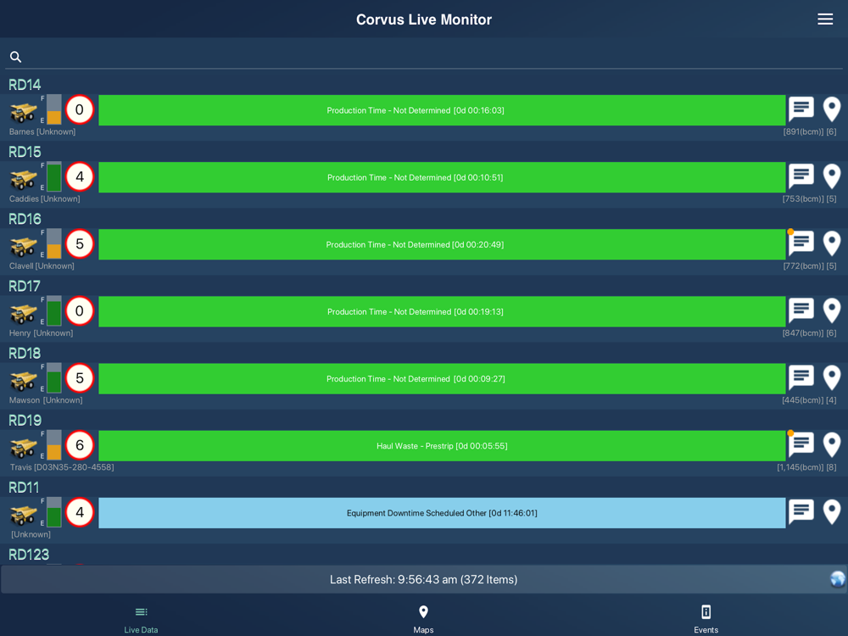Click RD19 circled count 6 badge
Viewport: 848px width, 636px height.
80,445
